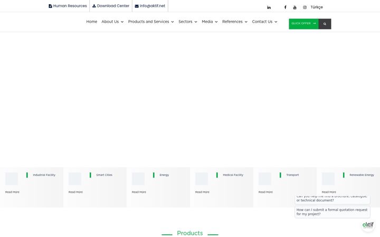Click the Transport card image
This screenshot has width=380, height=237.
coord(265,179)
